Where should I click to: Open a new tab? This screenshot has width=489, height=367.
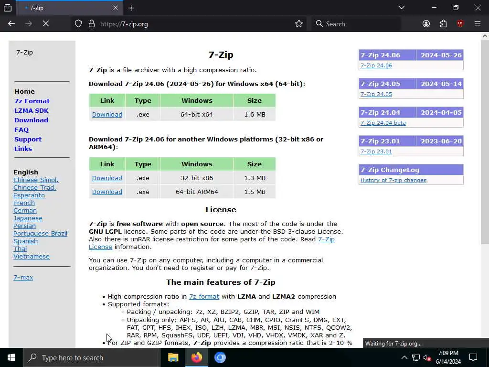131,8
